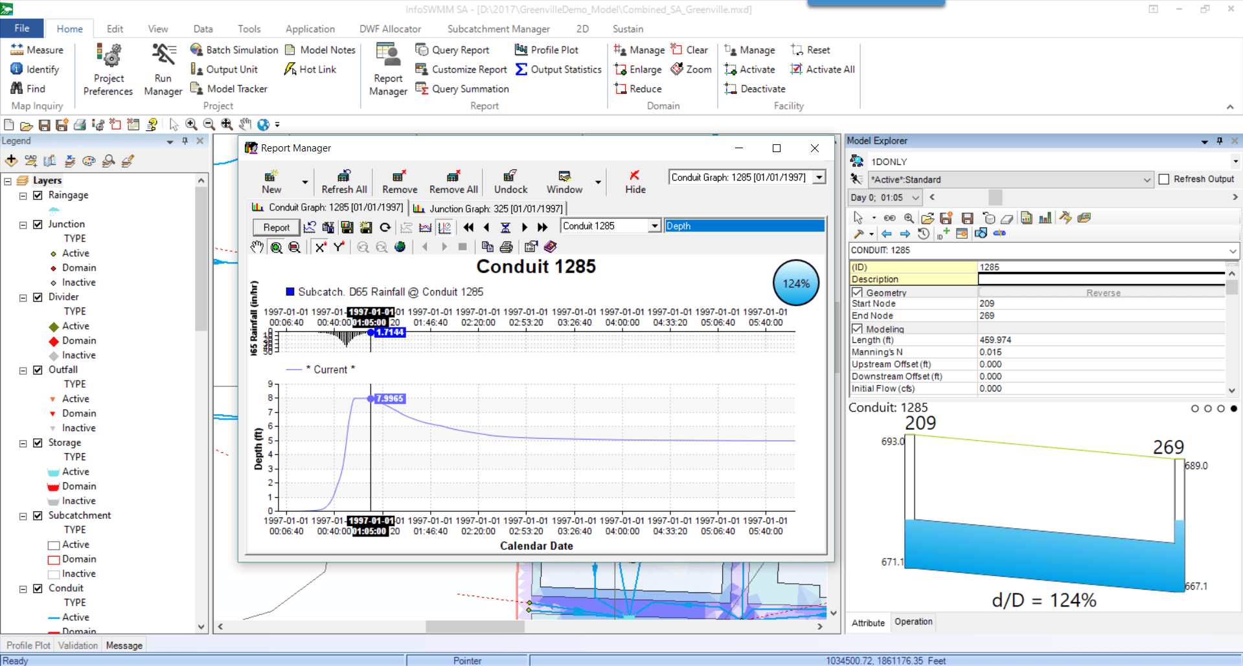This screenshot has height=666, width=1243.
Task: Collapse the Subcatchment layer node
Action: 23,516
